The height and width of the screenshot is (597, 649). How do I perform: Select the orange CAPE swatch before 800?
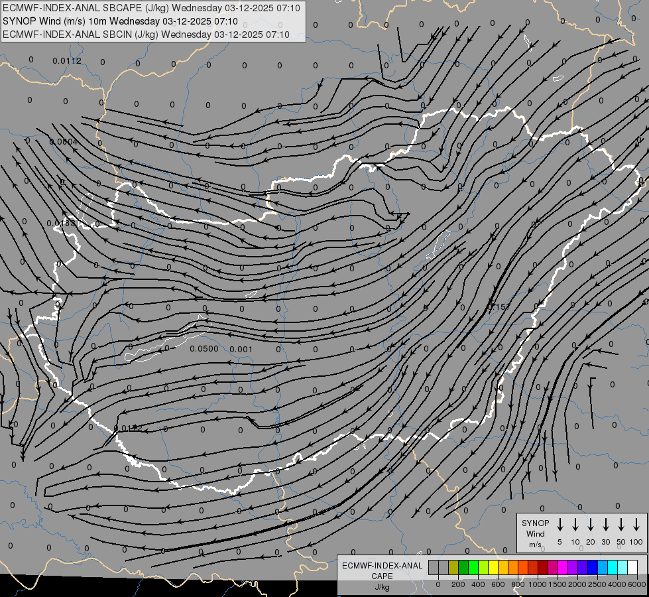513,567
